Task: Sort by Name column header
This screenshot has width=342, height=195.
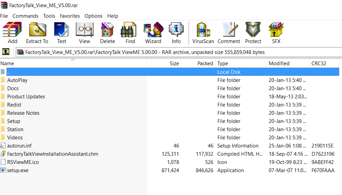Action: [x=73, y=63]
